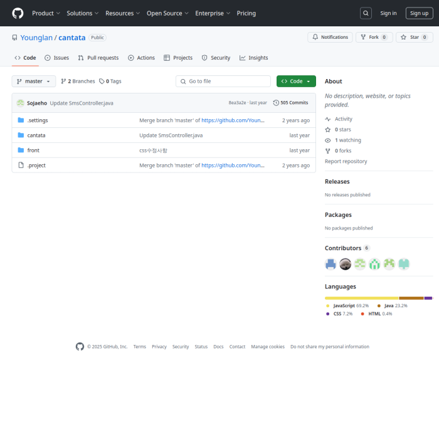Click the Activity pulse icon
The image size is (439, 439).
328,119
